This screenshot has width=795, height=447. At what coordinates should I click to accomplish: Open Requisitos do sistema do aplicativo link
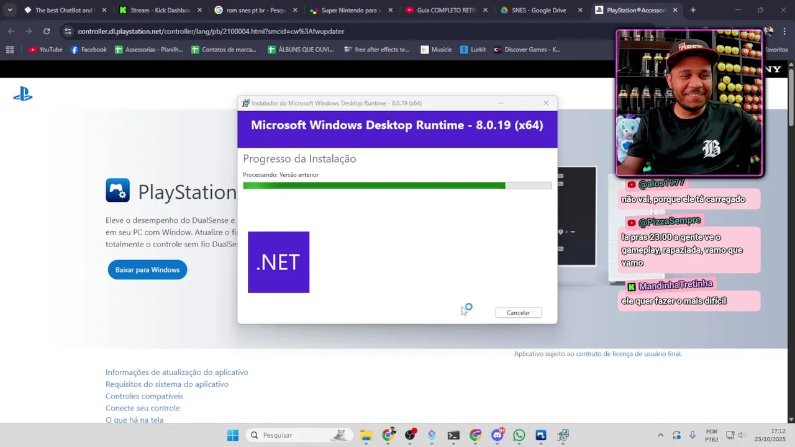coord(167,384)
